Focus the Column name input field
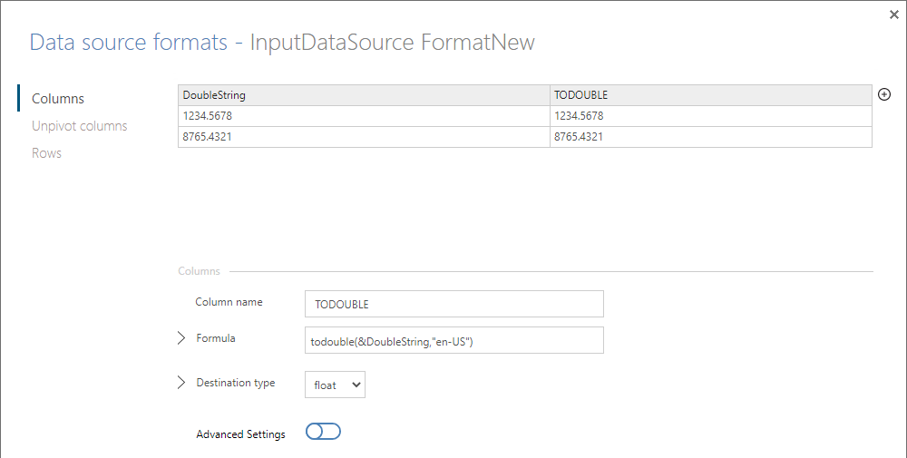 coord(454,304)
